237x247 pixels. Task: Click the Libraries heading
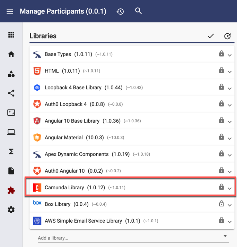pyautogui.click(x=43, y=36)
